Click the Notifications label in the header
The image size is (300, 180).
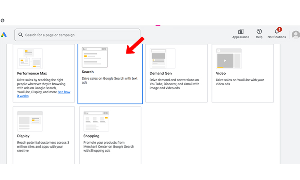tap(277, 37)
